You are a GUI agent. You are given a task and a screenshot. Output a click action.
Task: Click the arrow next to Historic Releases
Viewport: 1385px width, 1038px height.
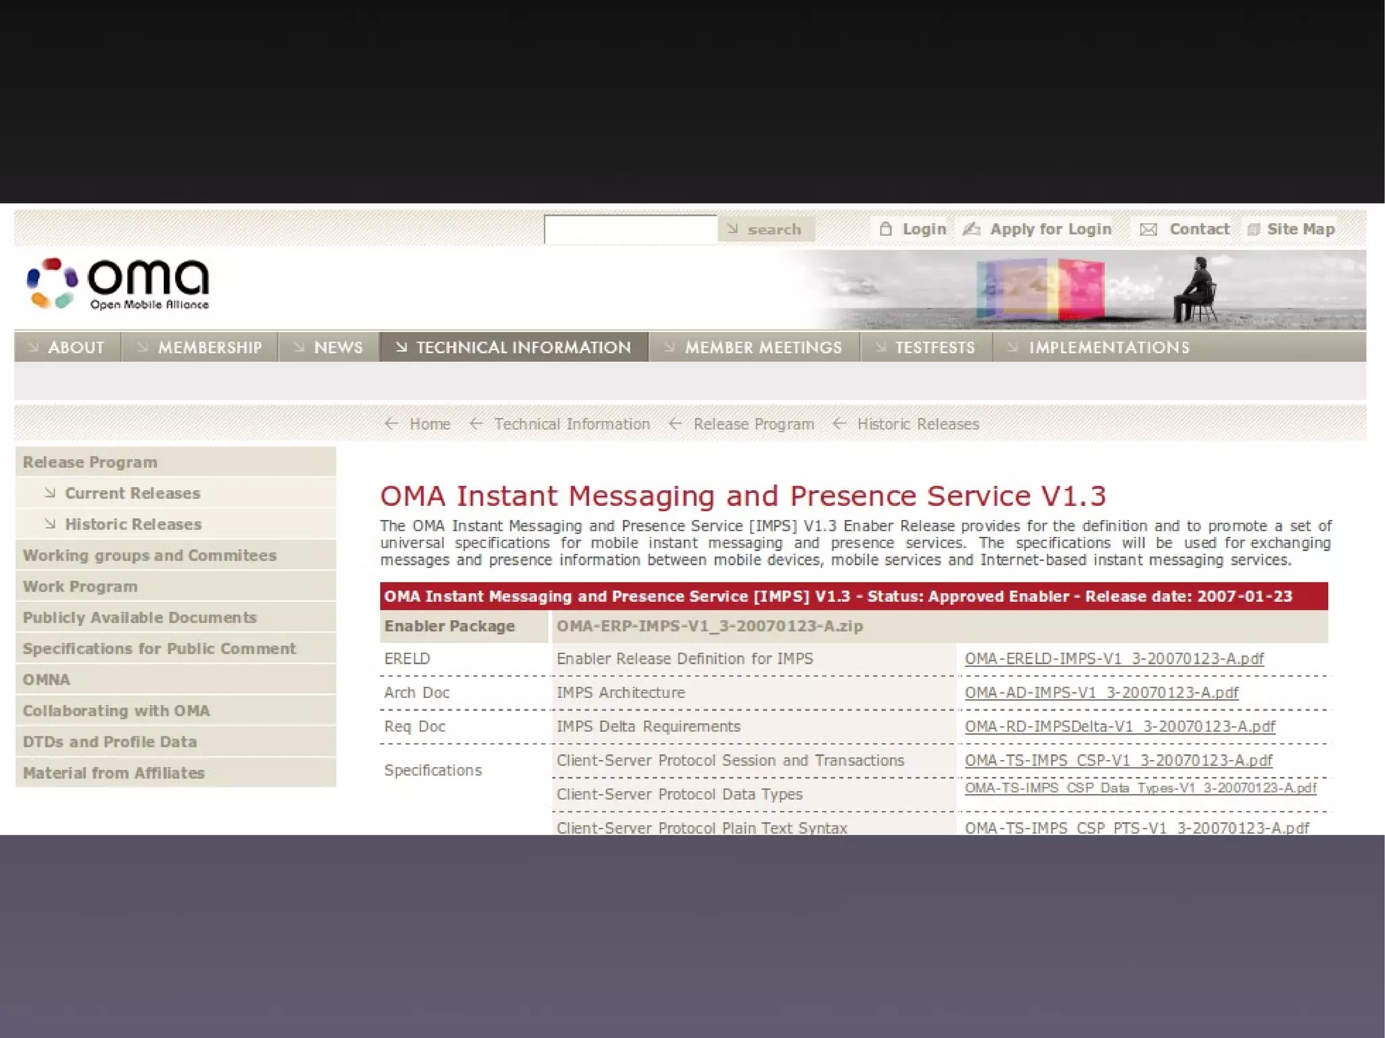pyautogui.click(x=50, y=524)
